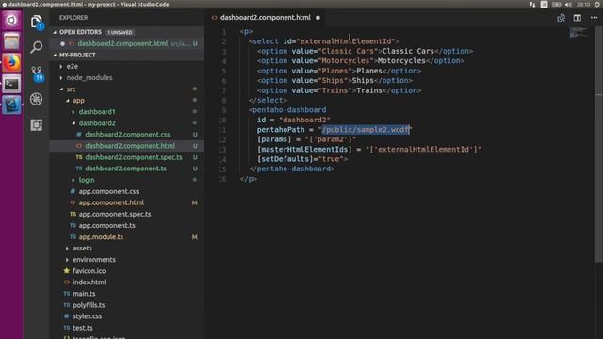Screen dimensions: 603x339
Task: Open app.component.html file
Action: [x=111, y=202]
